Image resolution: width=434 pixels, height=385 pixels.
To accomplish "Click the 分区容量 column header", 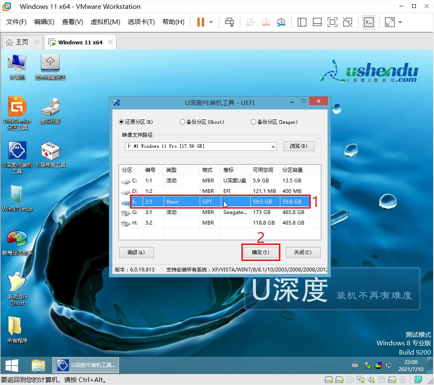I will 295,170.
